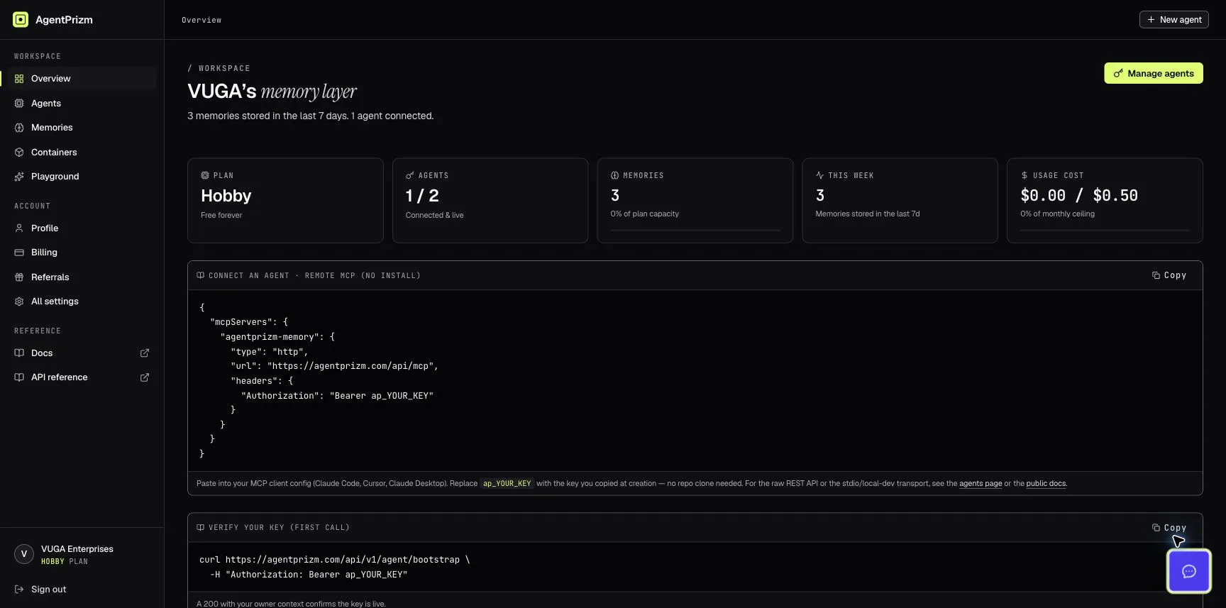Click the "HOBBY PLAN" label
The width and height of the screenshot is (1226, 608).
[65, 562]
